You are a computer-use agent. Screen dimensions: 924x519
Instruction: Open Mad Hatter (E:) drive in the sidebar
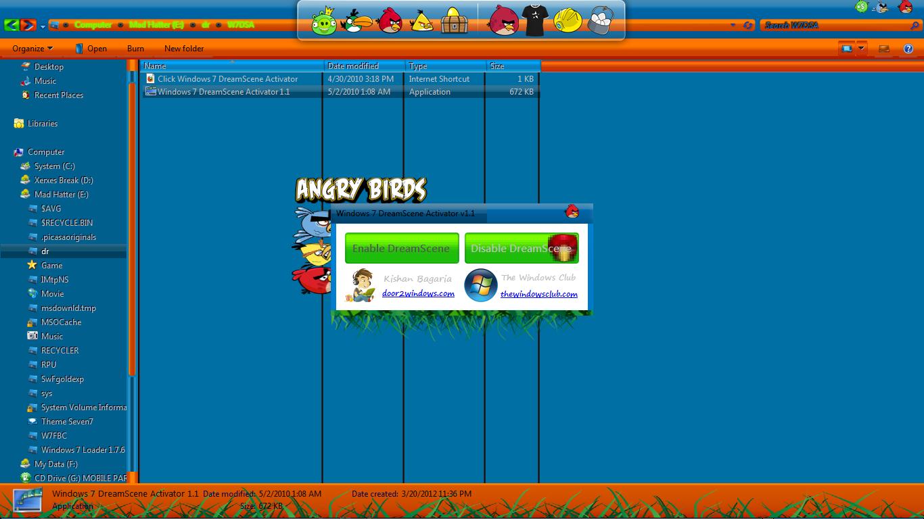[62, 195]
